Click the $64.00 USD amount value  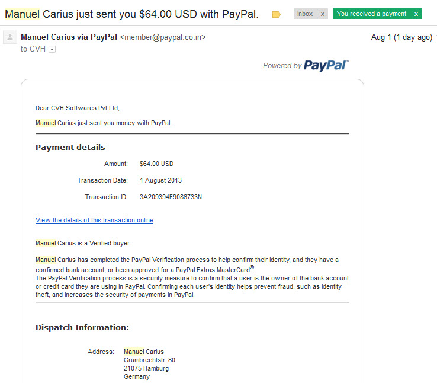pyautogui.click(x=156, y=164)
